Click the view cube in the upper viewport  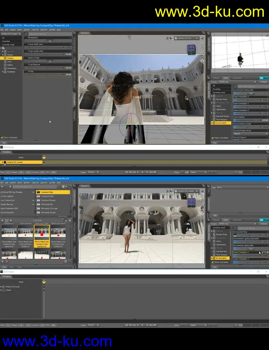pyautogui.click(x=191, y=50)
